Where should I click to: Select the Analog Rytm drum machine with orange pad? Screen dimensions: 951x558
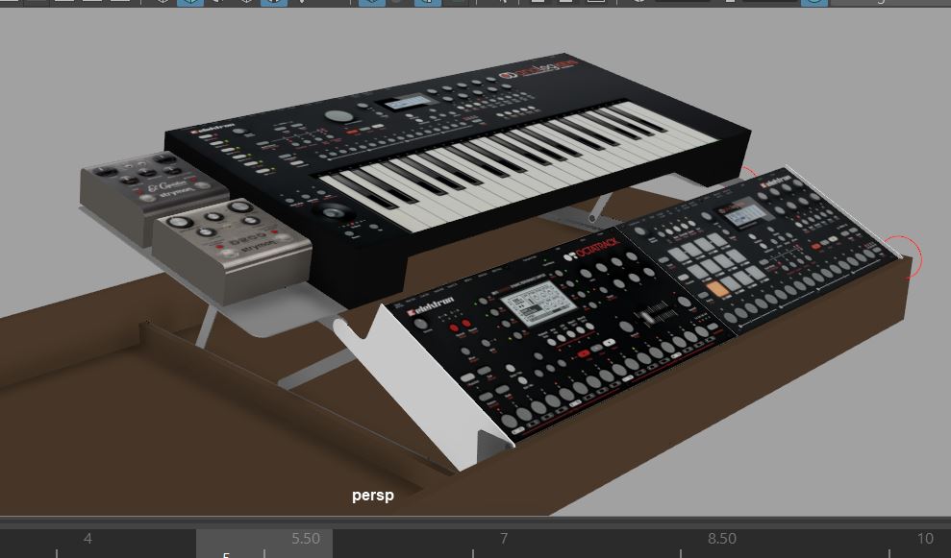coord(762,249)
